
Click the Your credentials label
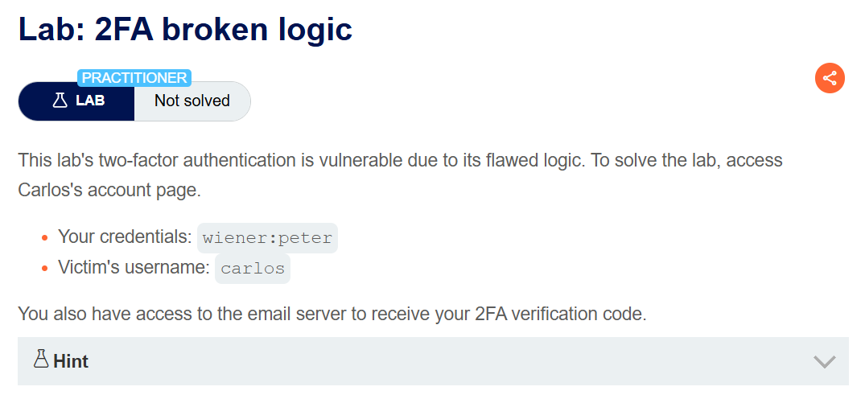point(126,237)
